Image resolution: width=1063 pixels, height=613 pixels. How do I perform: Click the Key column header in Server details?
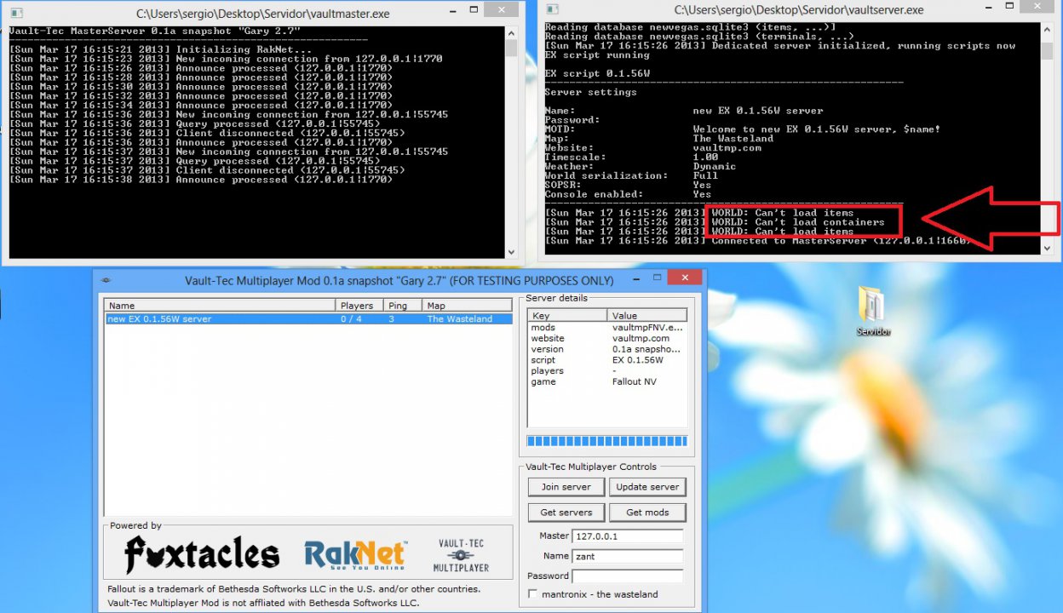[x=568, y=316]
